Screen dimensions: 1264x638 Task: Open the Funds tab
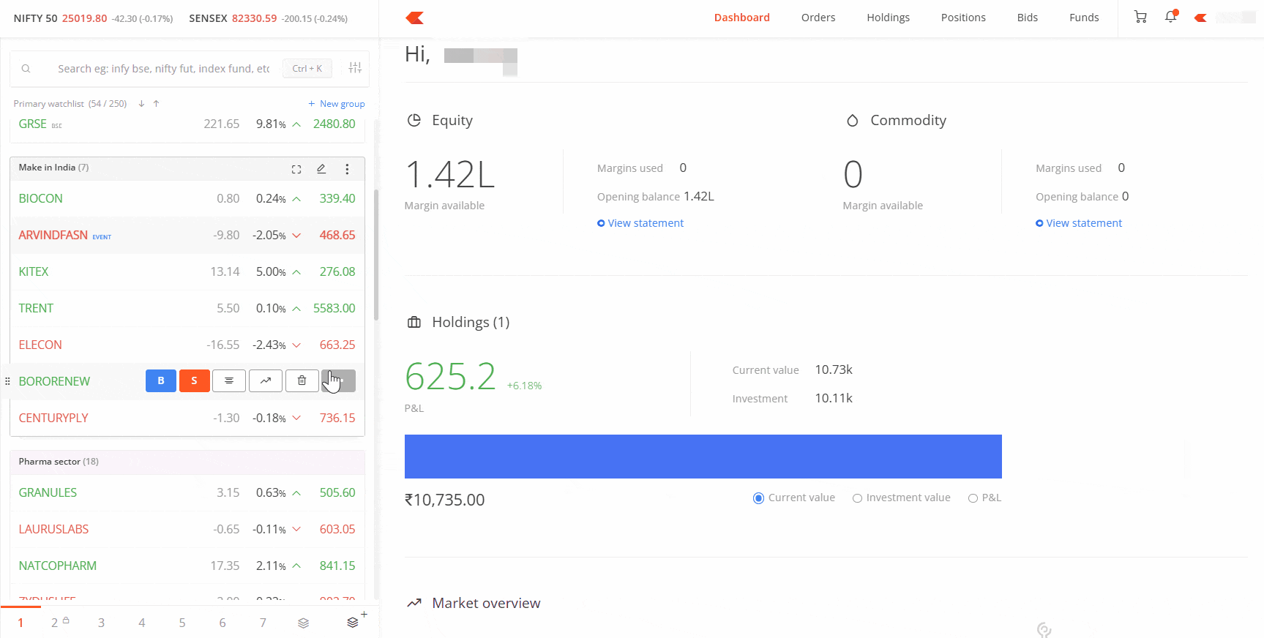[1084, 18]
